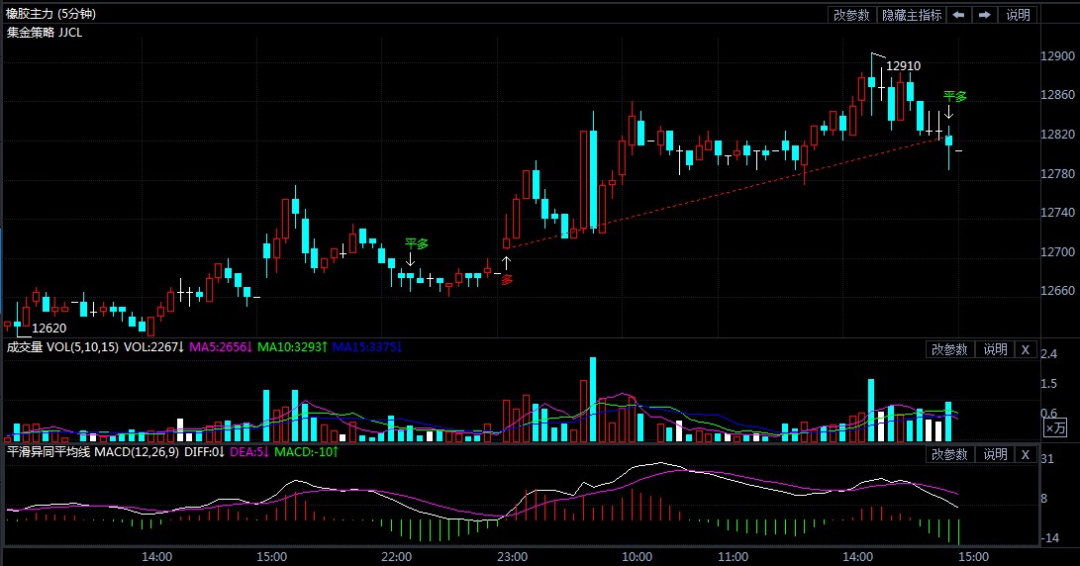Viewport: 1080px width, 566px height.
Task: Open 改参数 for the MACD panel
Action: tap(949, 454)
